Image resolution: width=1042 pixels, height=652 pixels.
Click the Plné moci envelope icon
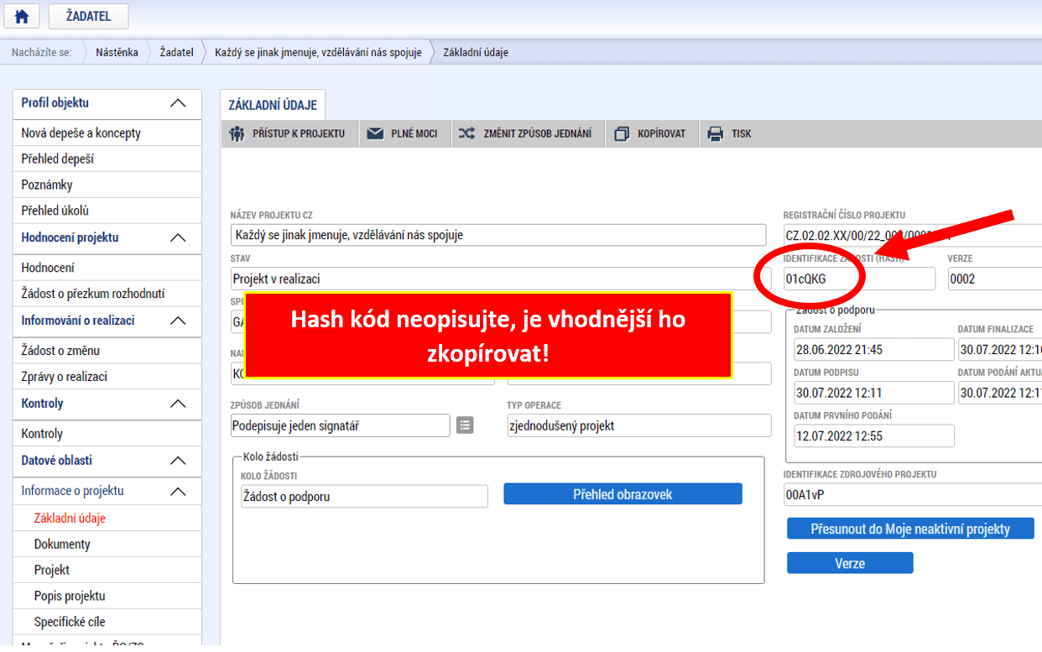(x=375, y=133)
